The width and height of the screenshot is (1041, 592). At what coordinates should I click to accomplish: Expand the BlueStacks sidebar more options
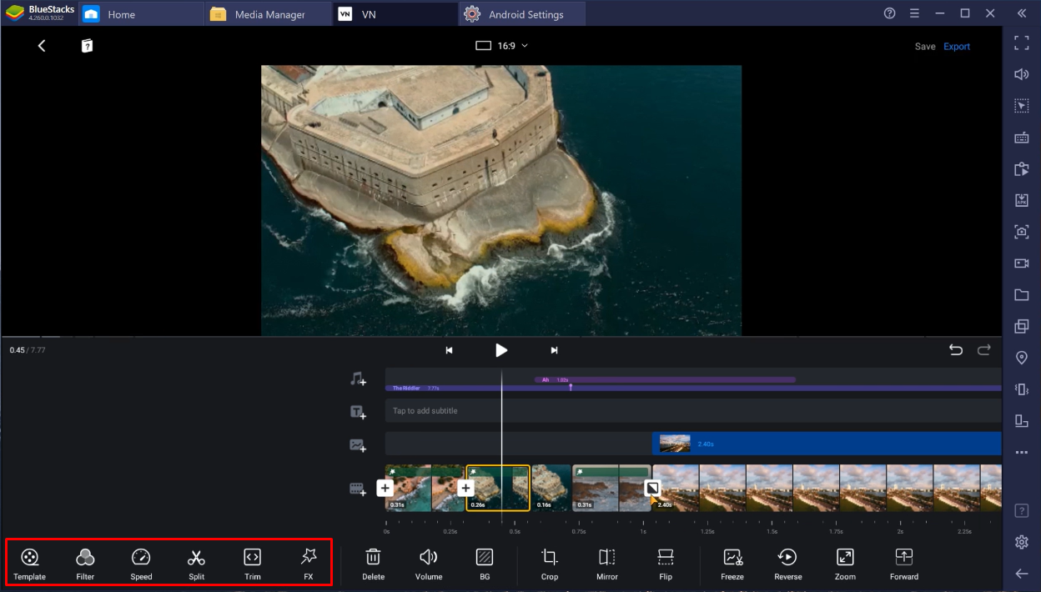coord(1021,452)
